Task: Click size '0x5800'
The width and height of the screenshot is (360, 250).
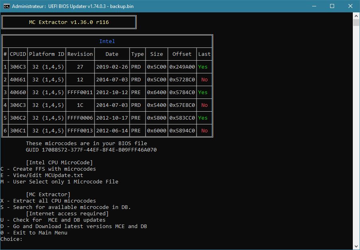Action: pos(157,118)
